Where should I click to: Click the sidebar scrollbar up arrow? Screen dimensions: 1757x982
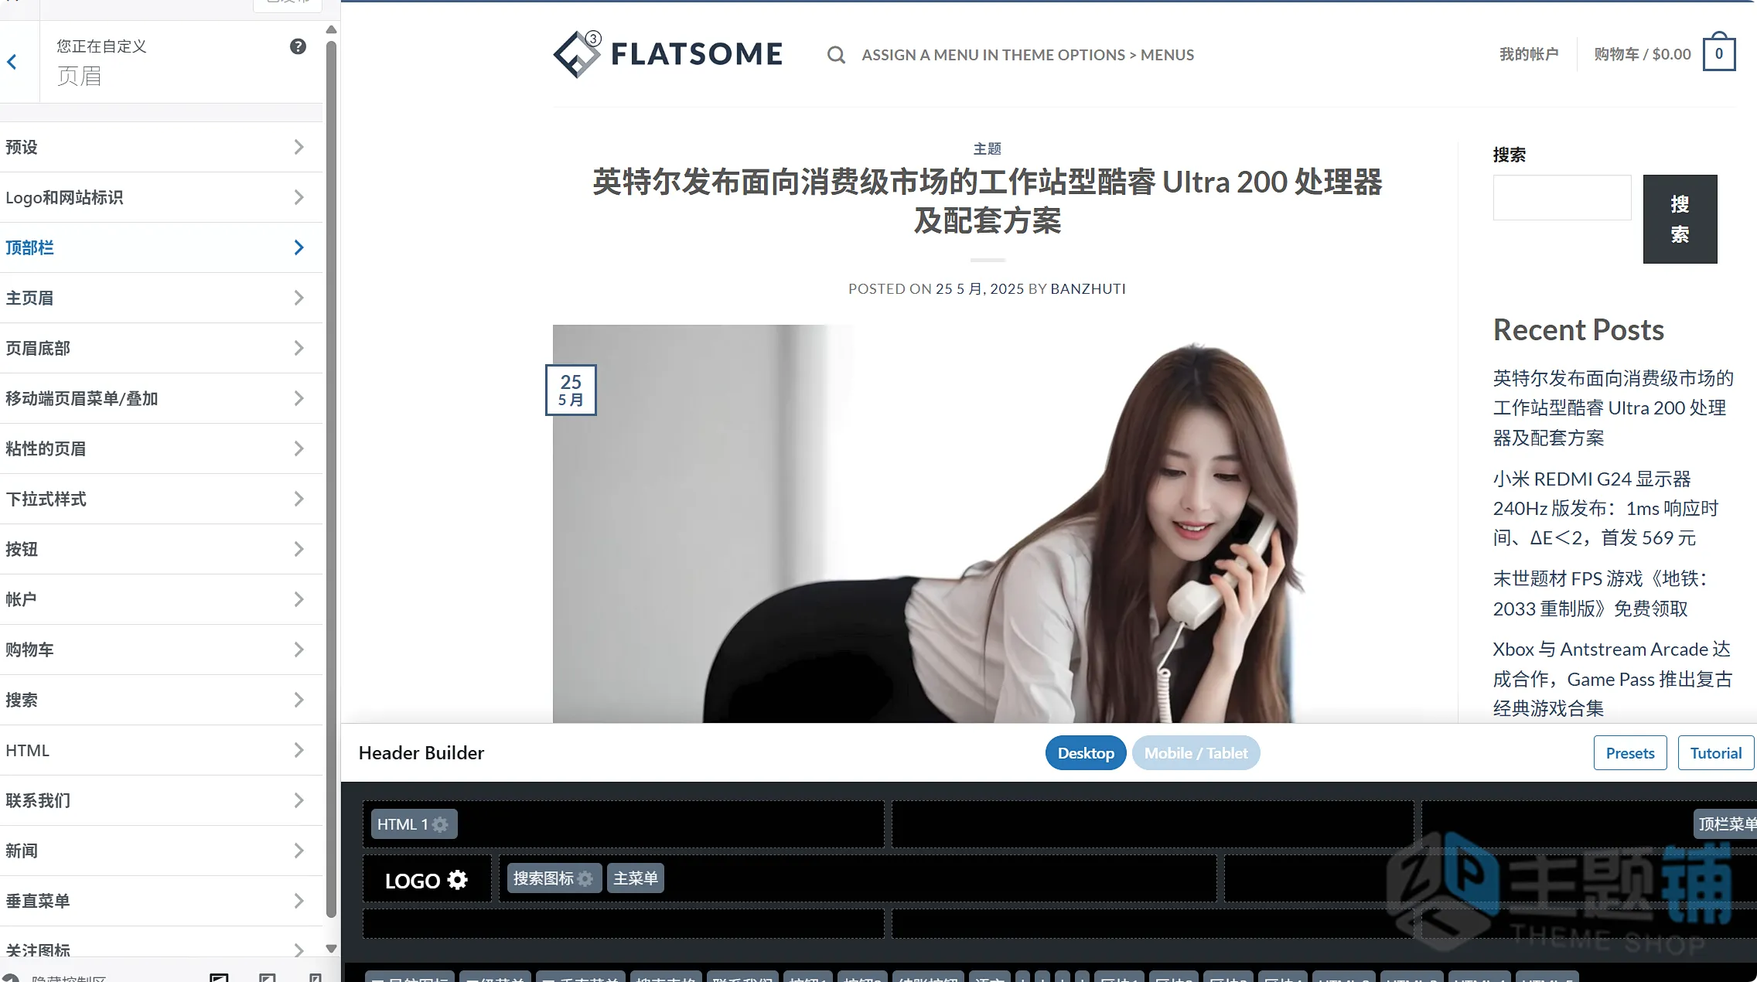pyautogui.click(x=331, y=30)
